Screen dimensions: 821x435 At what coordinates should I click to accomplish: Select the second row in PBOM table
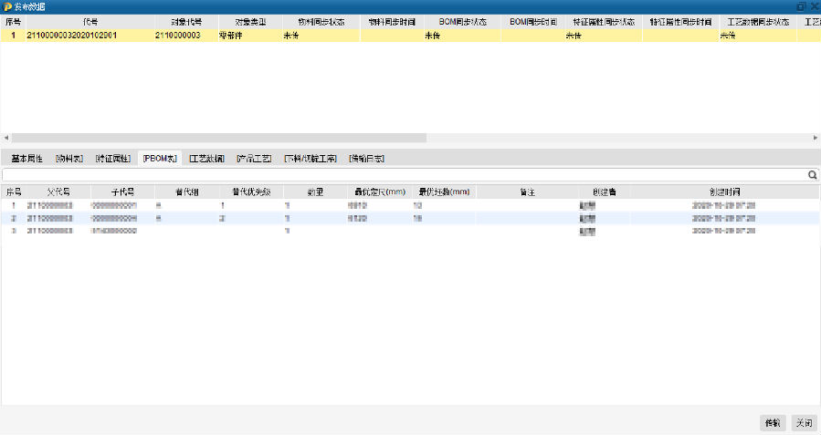(365, 219)
